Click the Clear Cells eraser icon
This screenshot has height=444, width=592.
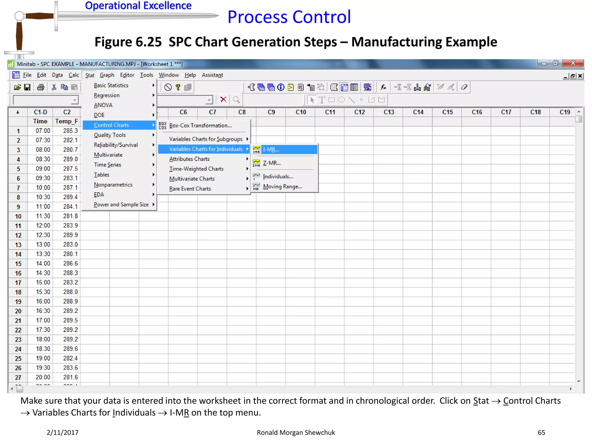[x=464, y=87]
